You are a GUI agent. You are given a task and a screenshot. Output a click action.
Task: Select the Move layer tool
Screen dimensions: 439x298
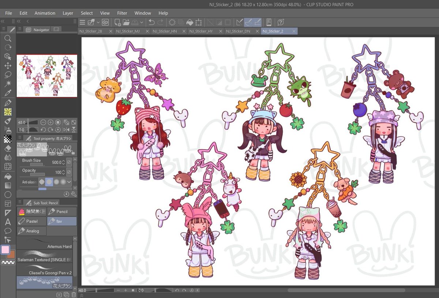point(8,66)
